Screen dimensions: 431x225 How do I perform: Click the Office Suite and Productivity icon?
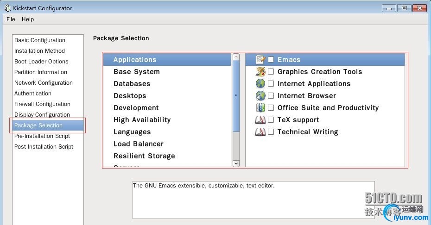[260, 108]
